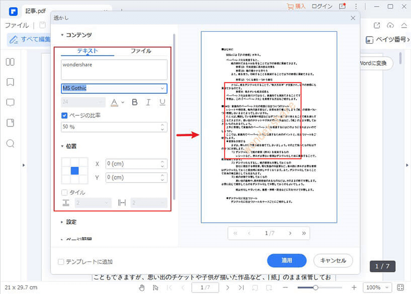Check テンプレートに追加 option

pyautogui.click(x=61, y=261)
